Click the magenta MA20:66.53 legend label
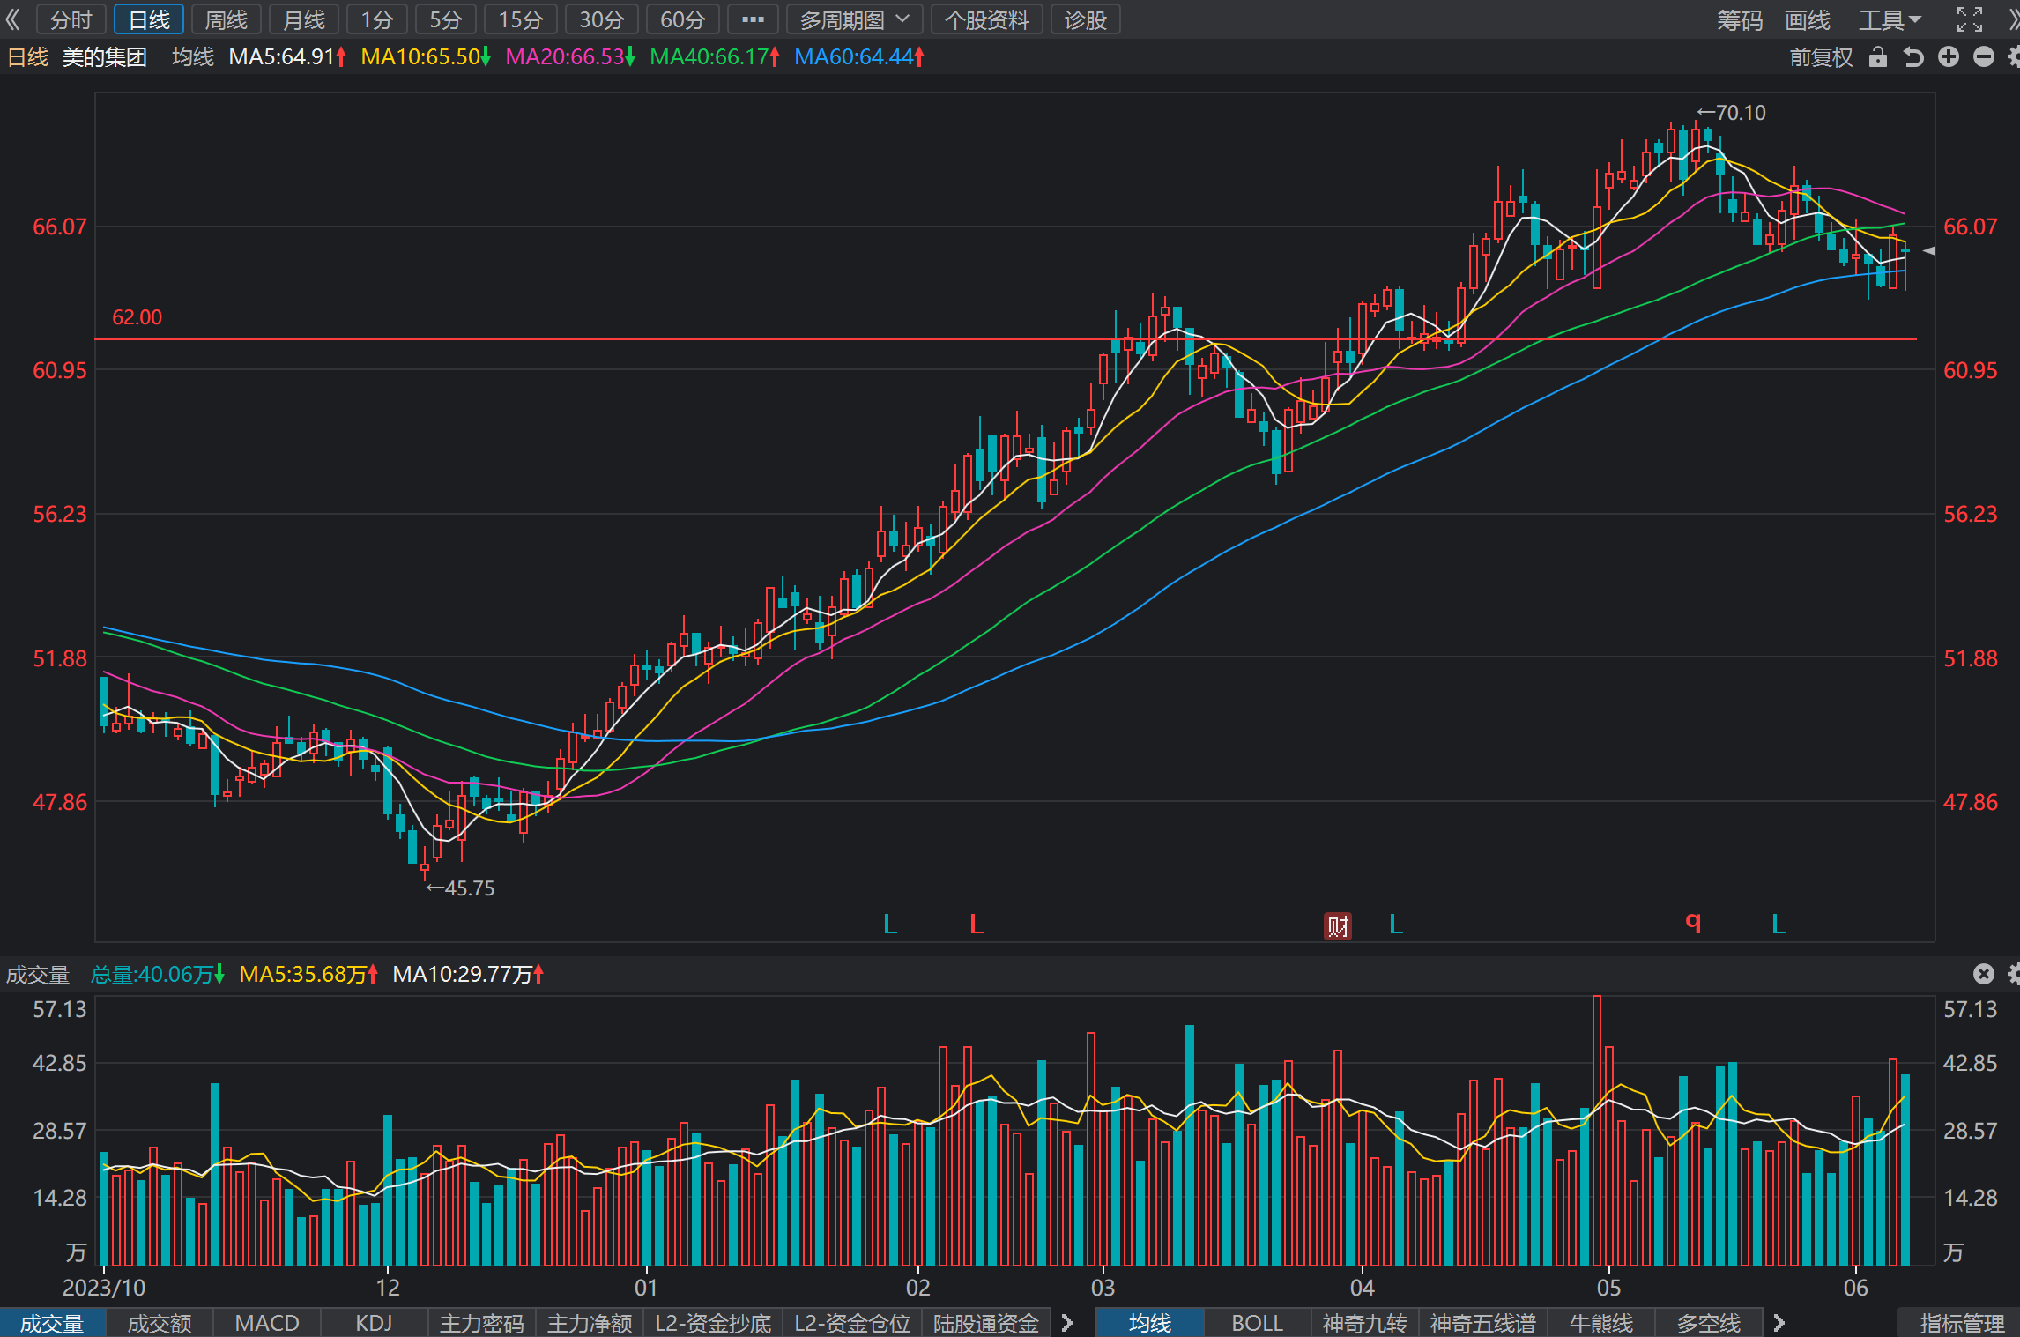This screenshot has height=1337, width=2020. pyautogui.click(x=570, y=57)
